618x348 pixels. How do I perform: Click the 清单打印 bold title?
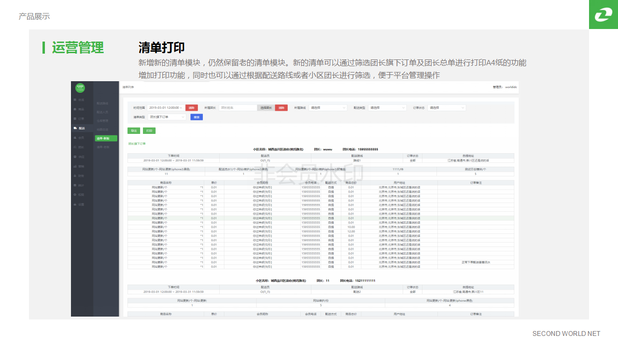[x=162, y=48]
